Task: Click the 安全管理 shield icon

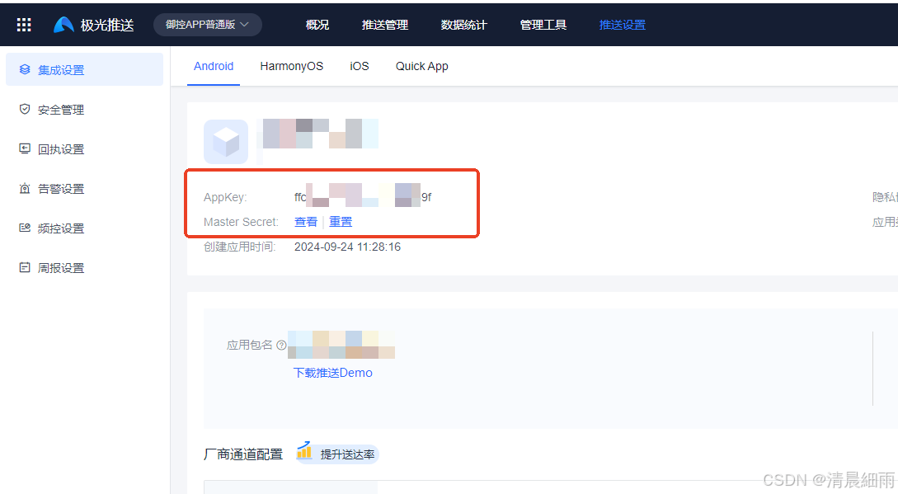Action: pos(25,109)
